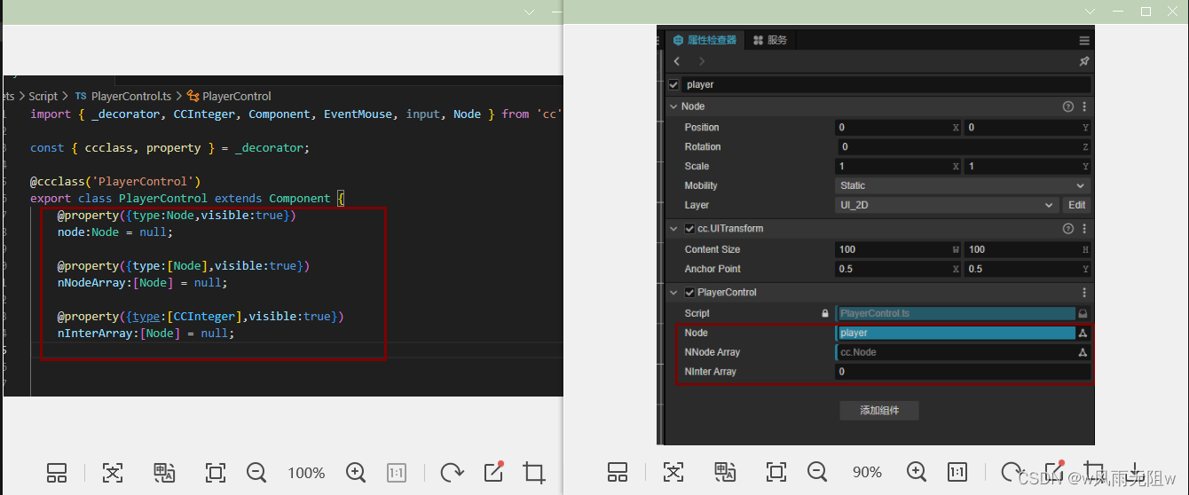Click the Anchor Point Y field
The image size is (1189, 495).
1027,269
